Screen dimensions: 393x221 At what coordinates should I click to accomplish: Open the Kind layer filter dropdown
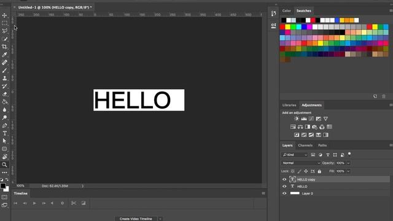pyautogui.click(x=295, y=155)
